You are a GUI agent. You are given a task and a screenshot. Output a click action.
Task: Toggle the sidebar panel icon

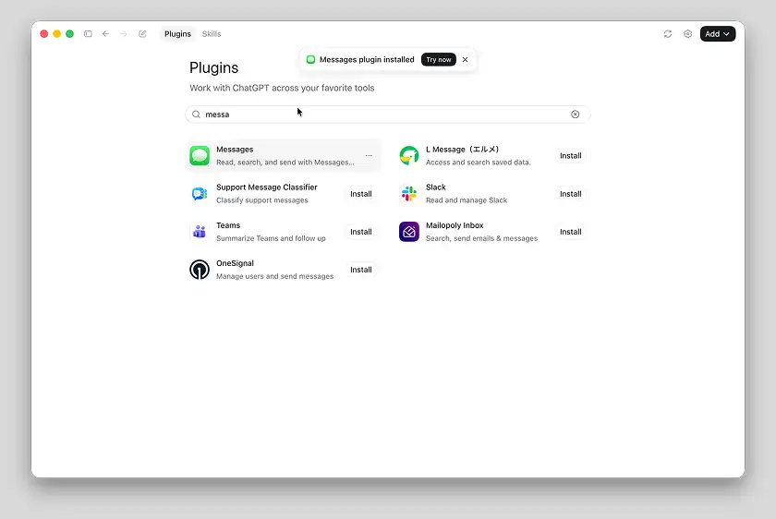[x=88, y=33]
